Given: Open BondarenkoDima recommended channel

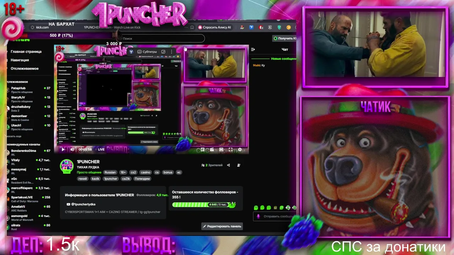Looking at the screenshot, I should click(29, 153).
